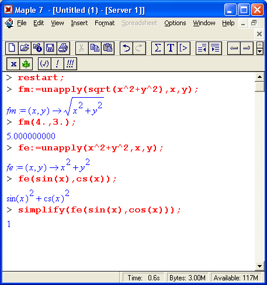Create a new worksheet with toolbar icon
This screenshot has height=285, width=267.
point(12,48)
